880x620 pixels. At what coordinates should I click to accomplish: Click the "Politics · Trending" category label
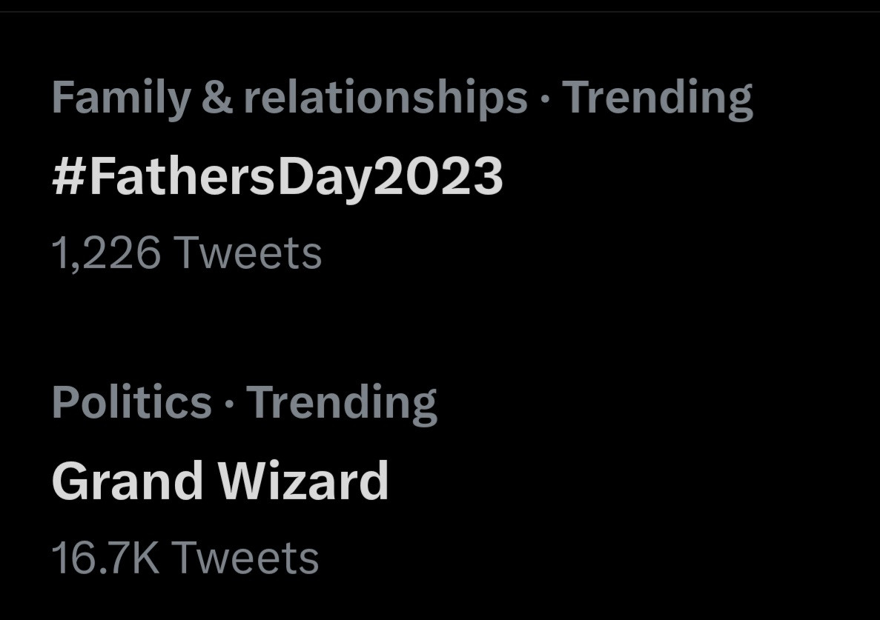pos(244,402)
